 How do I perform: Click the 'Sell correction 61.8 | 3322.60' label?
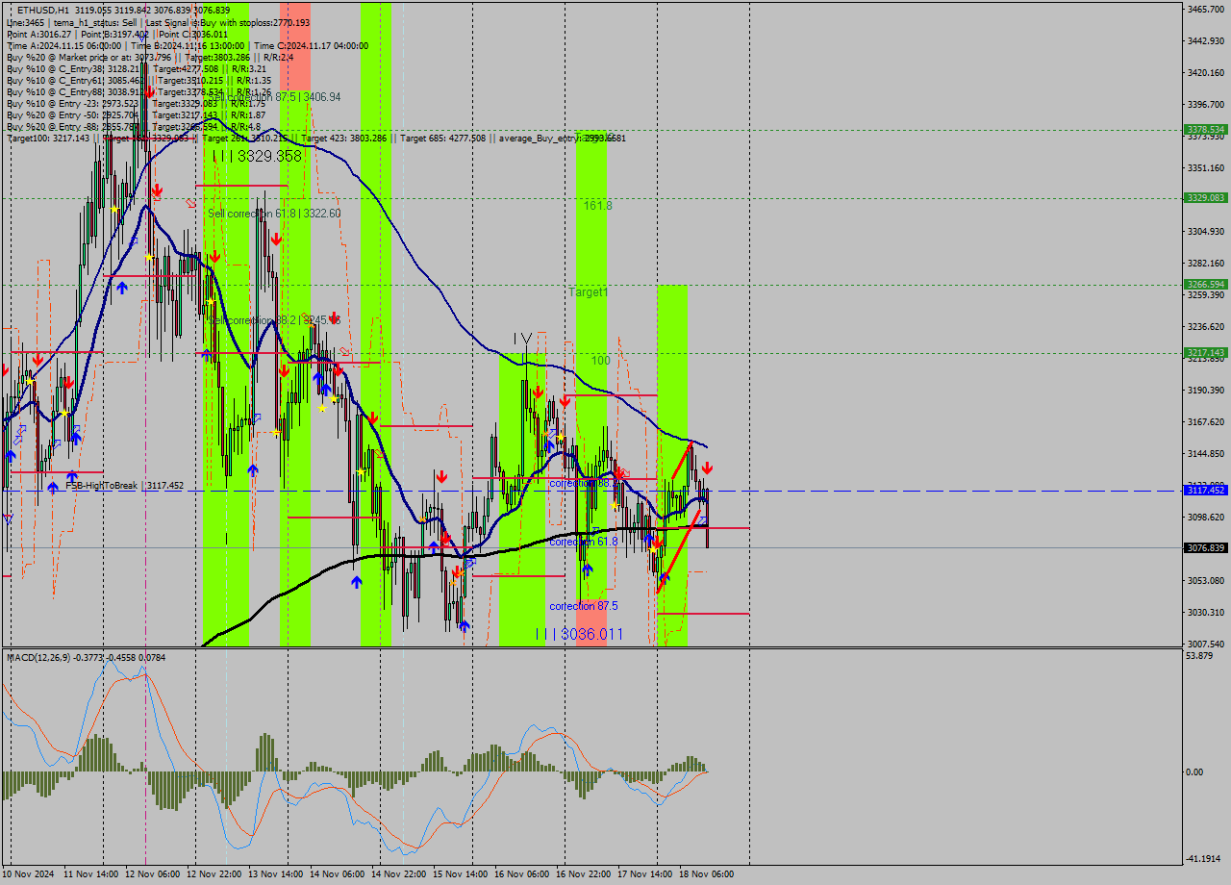pyautogui.click(x=274, y=214)
